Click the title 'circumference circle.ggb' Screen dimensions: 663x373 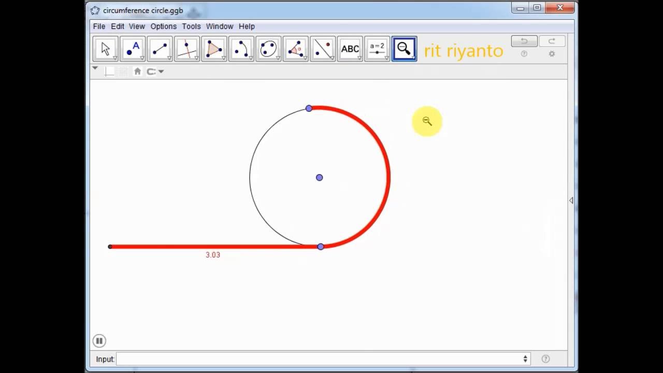point(143,10)
